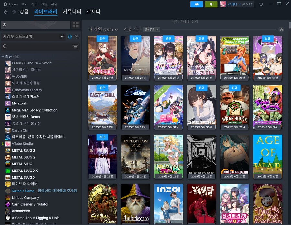Go to the 상점 tab

click(x=24, y=12)
